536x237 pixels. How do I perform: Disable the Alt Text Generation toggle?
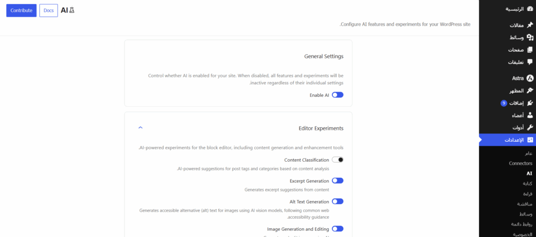click(x=338, y=201)
